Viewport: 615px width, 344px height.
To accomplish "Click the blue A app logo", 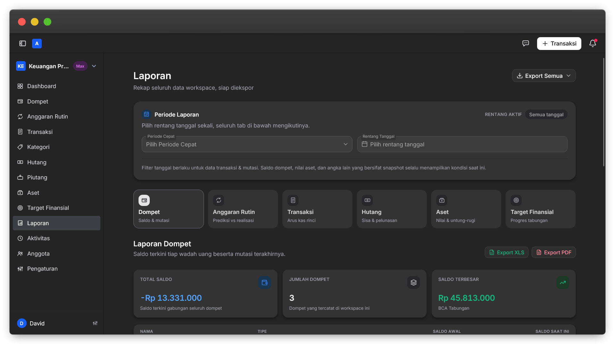I will (x=37, y=44).
